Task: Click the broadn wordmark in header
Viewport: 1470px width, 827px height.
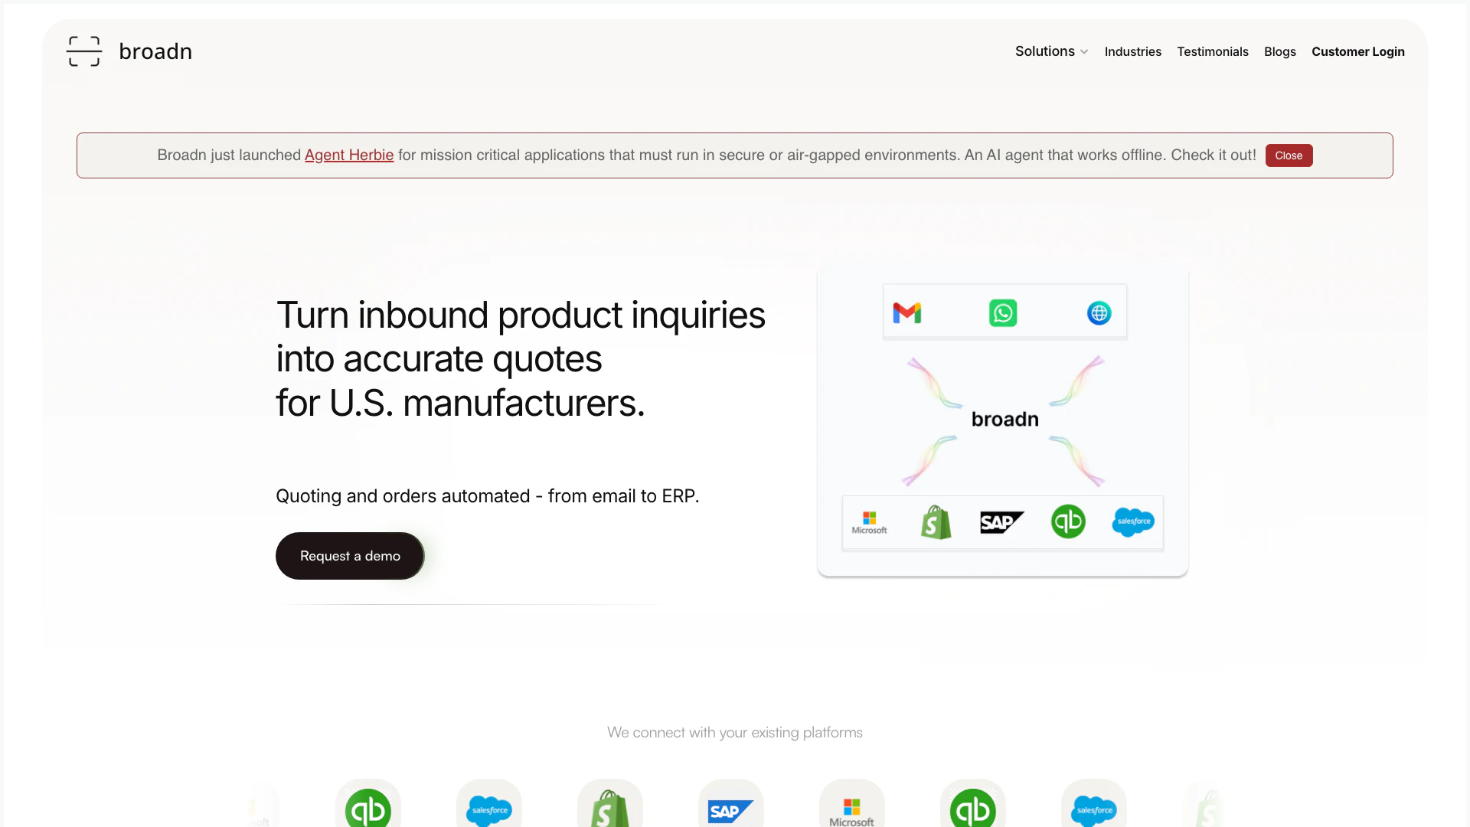Action: tap(155, 51)
